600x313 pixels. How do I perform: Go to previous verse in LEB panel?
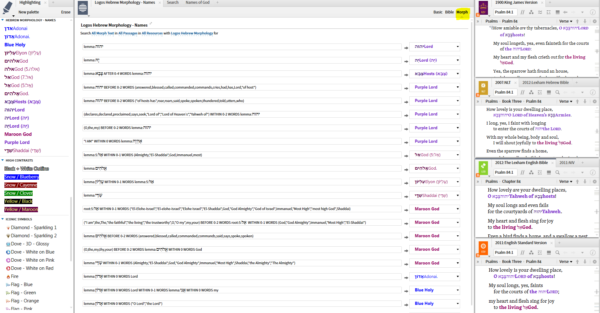(577, 182)
